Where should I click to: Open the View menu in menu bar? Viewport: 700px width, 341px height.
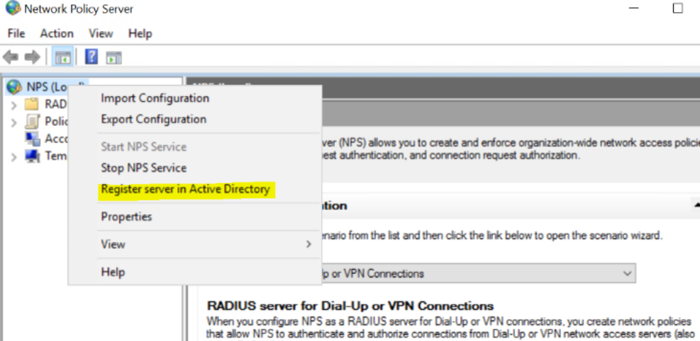(x=101, y=33)
